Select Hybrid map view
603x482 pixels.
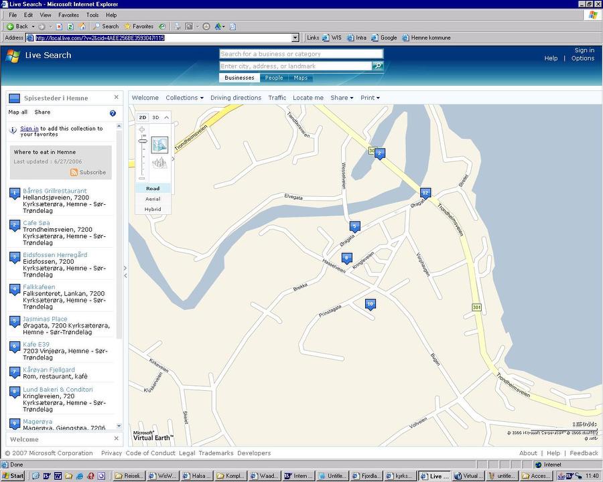[x=153, y=210]
